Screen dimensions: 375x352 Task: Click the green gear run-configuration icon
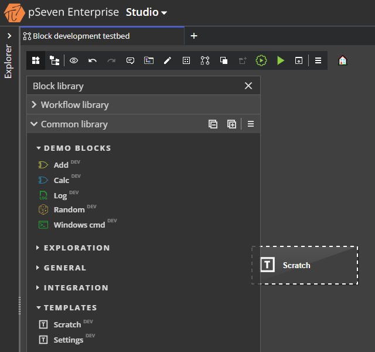(x=261, y=60)
